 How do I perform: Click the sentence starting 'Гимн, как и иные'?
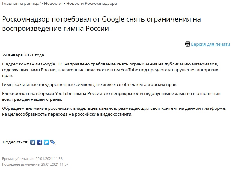pyautogui.click(x=90, y=84)
